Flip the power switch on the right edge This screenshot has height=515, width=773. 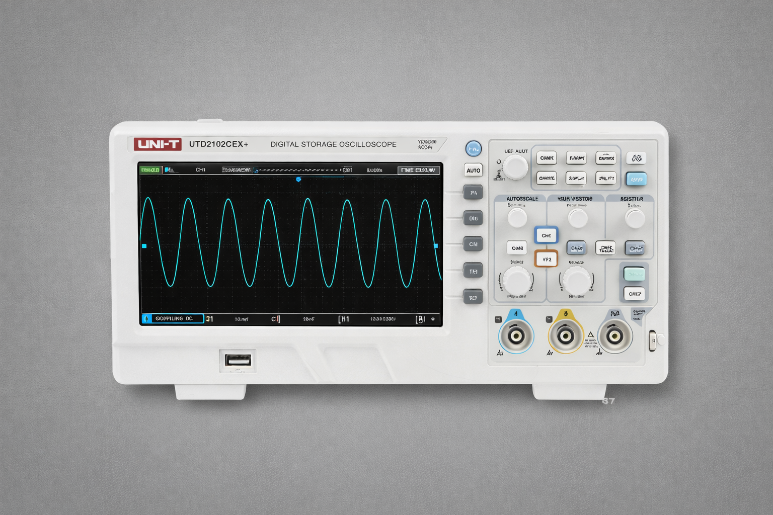pyautogui.click(x=654, y=340)
